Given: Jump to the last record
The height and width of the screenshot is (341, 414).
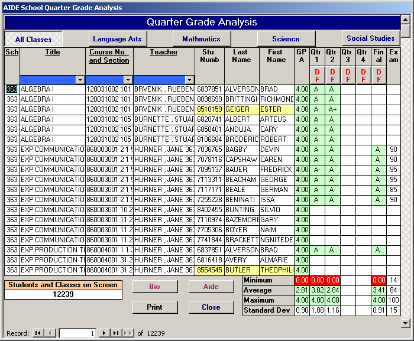Looking at the screenshot, I should pyautogui.click(x=116, y=333).
